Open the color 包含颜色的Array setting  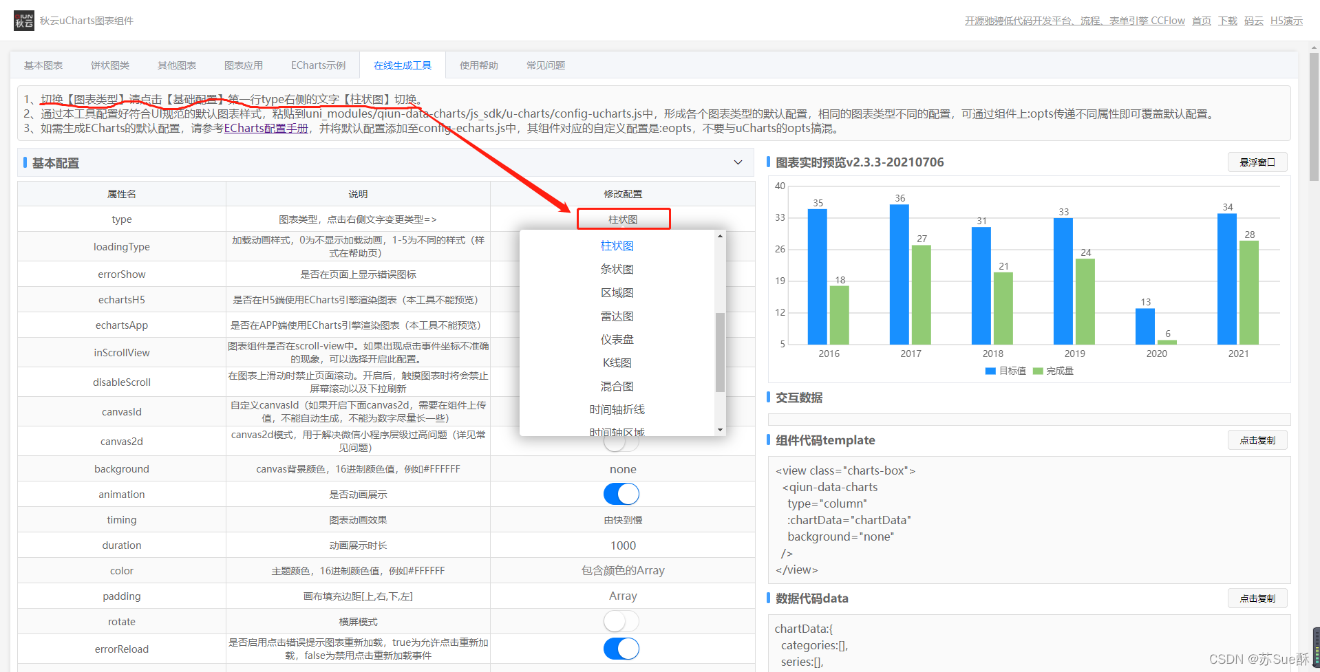[623, 571]
